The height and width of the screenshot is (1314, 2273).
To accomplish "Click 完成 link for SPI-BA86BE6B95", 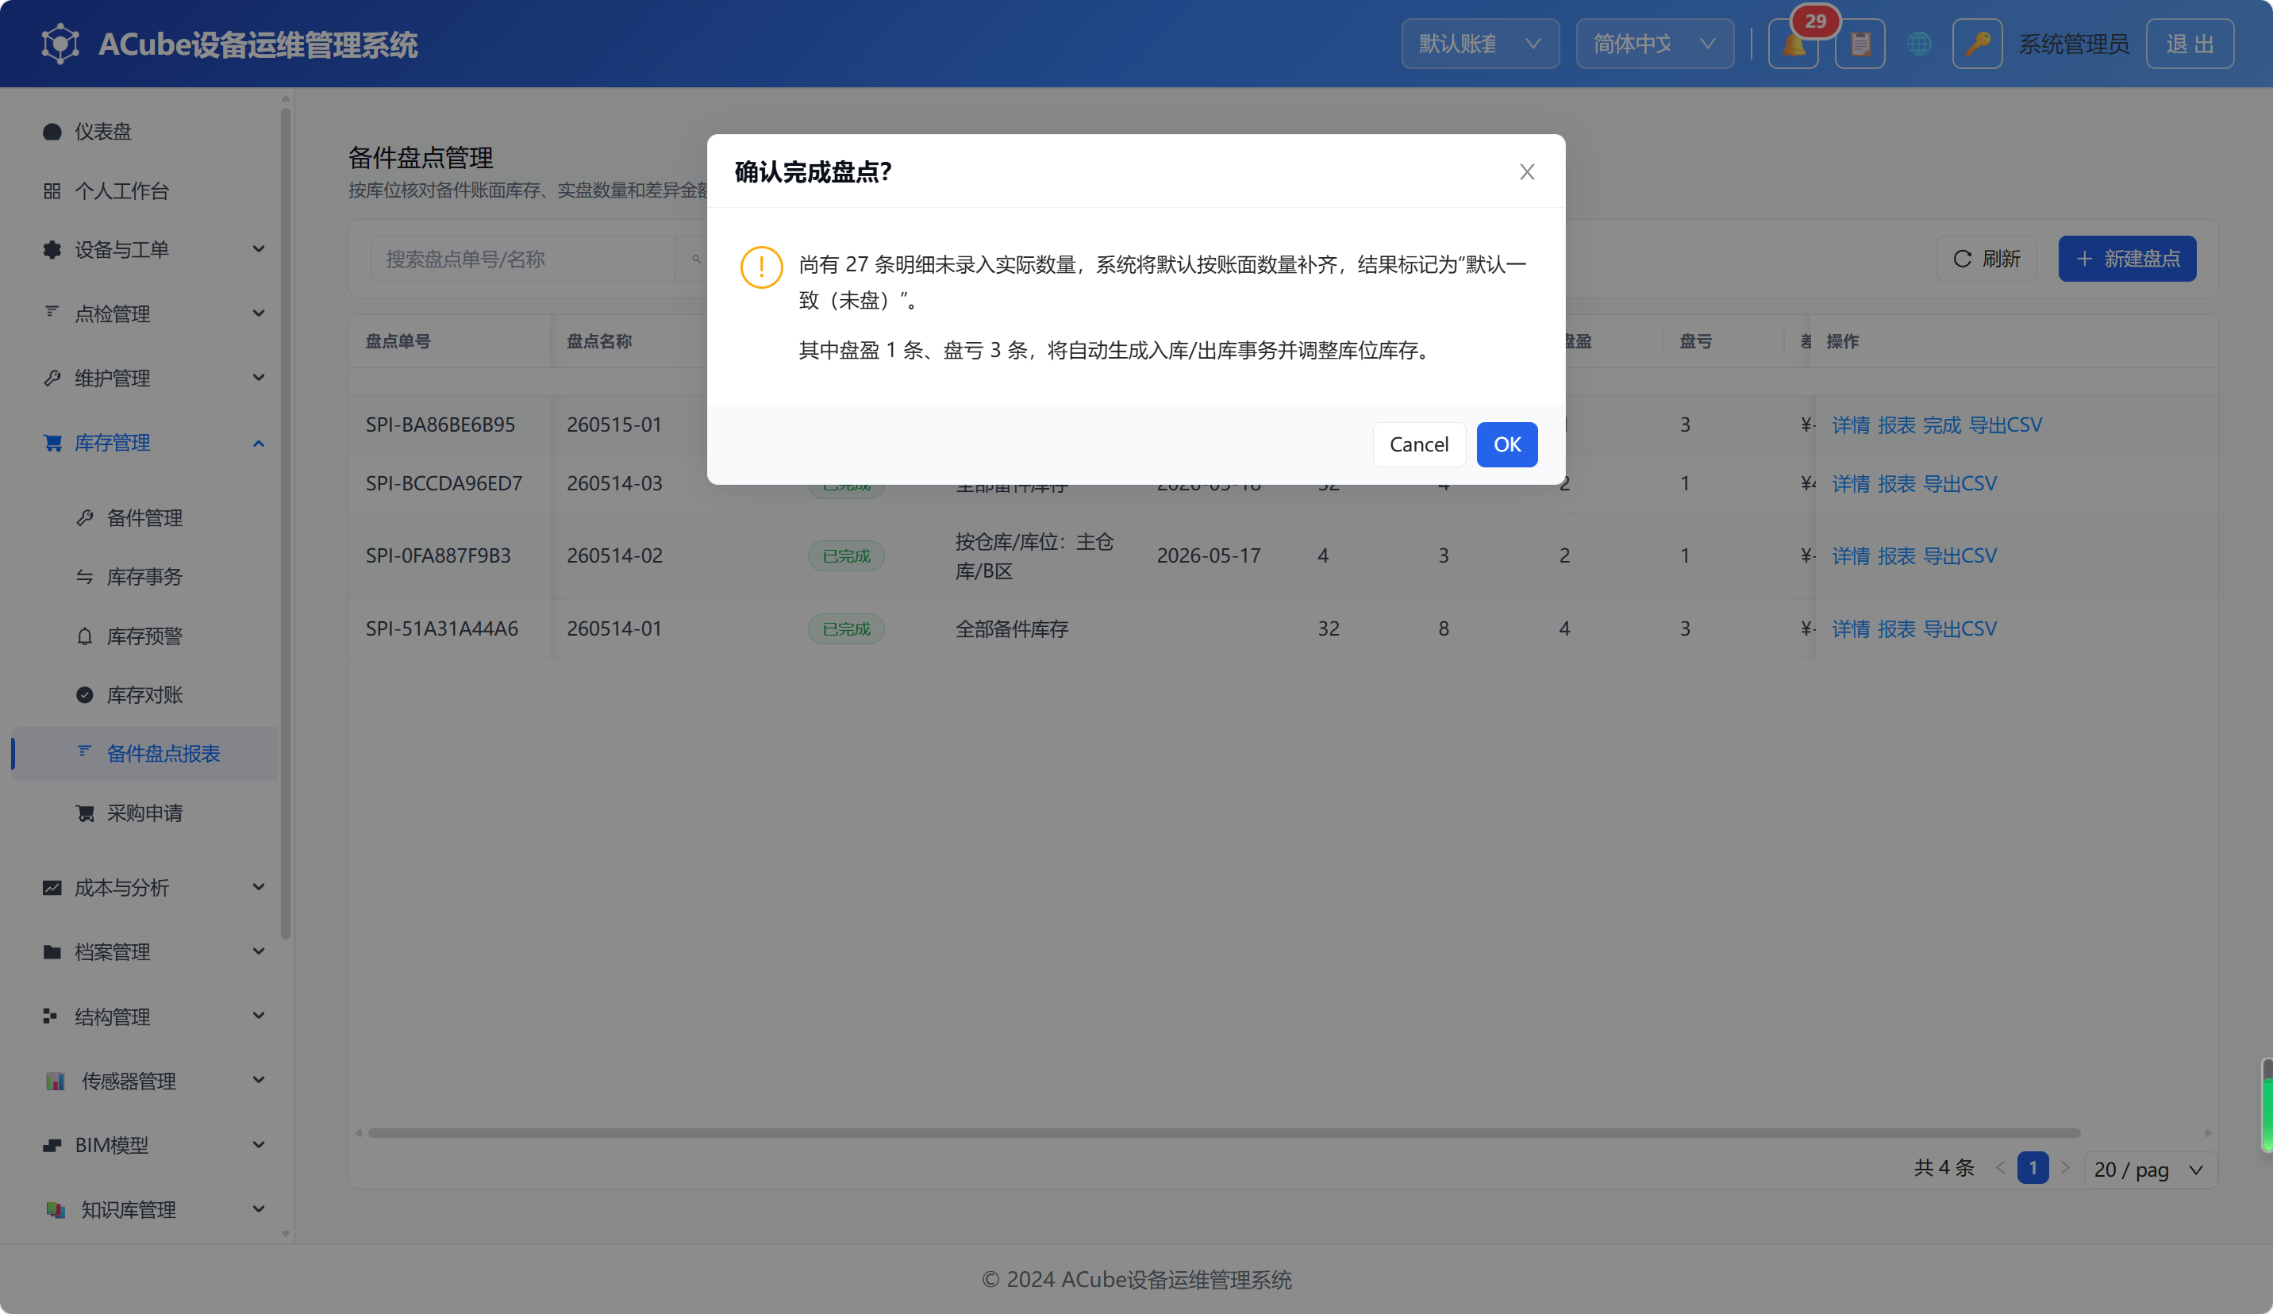I will [x=1942, y=425].
